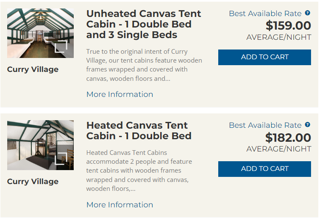Viewport: 328px width, 223px height.
Task: Open More Information for the Heated Tent Cabin
Action: tap(120, 205)
